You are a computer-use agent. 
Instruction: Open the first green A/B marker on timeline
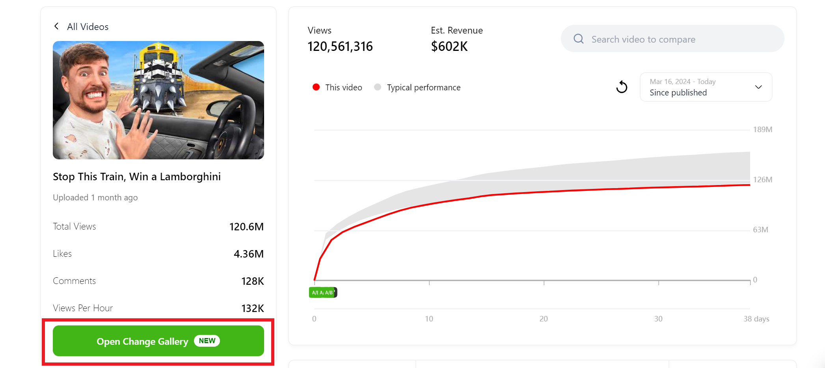click(314, 292)
